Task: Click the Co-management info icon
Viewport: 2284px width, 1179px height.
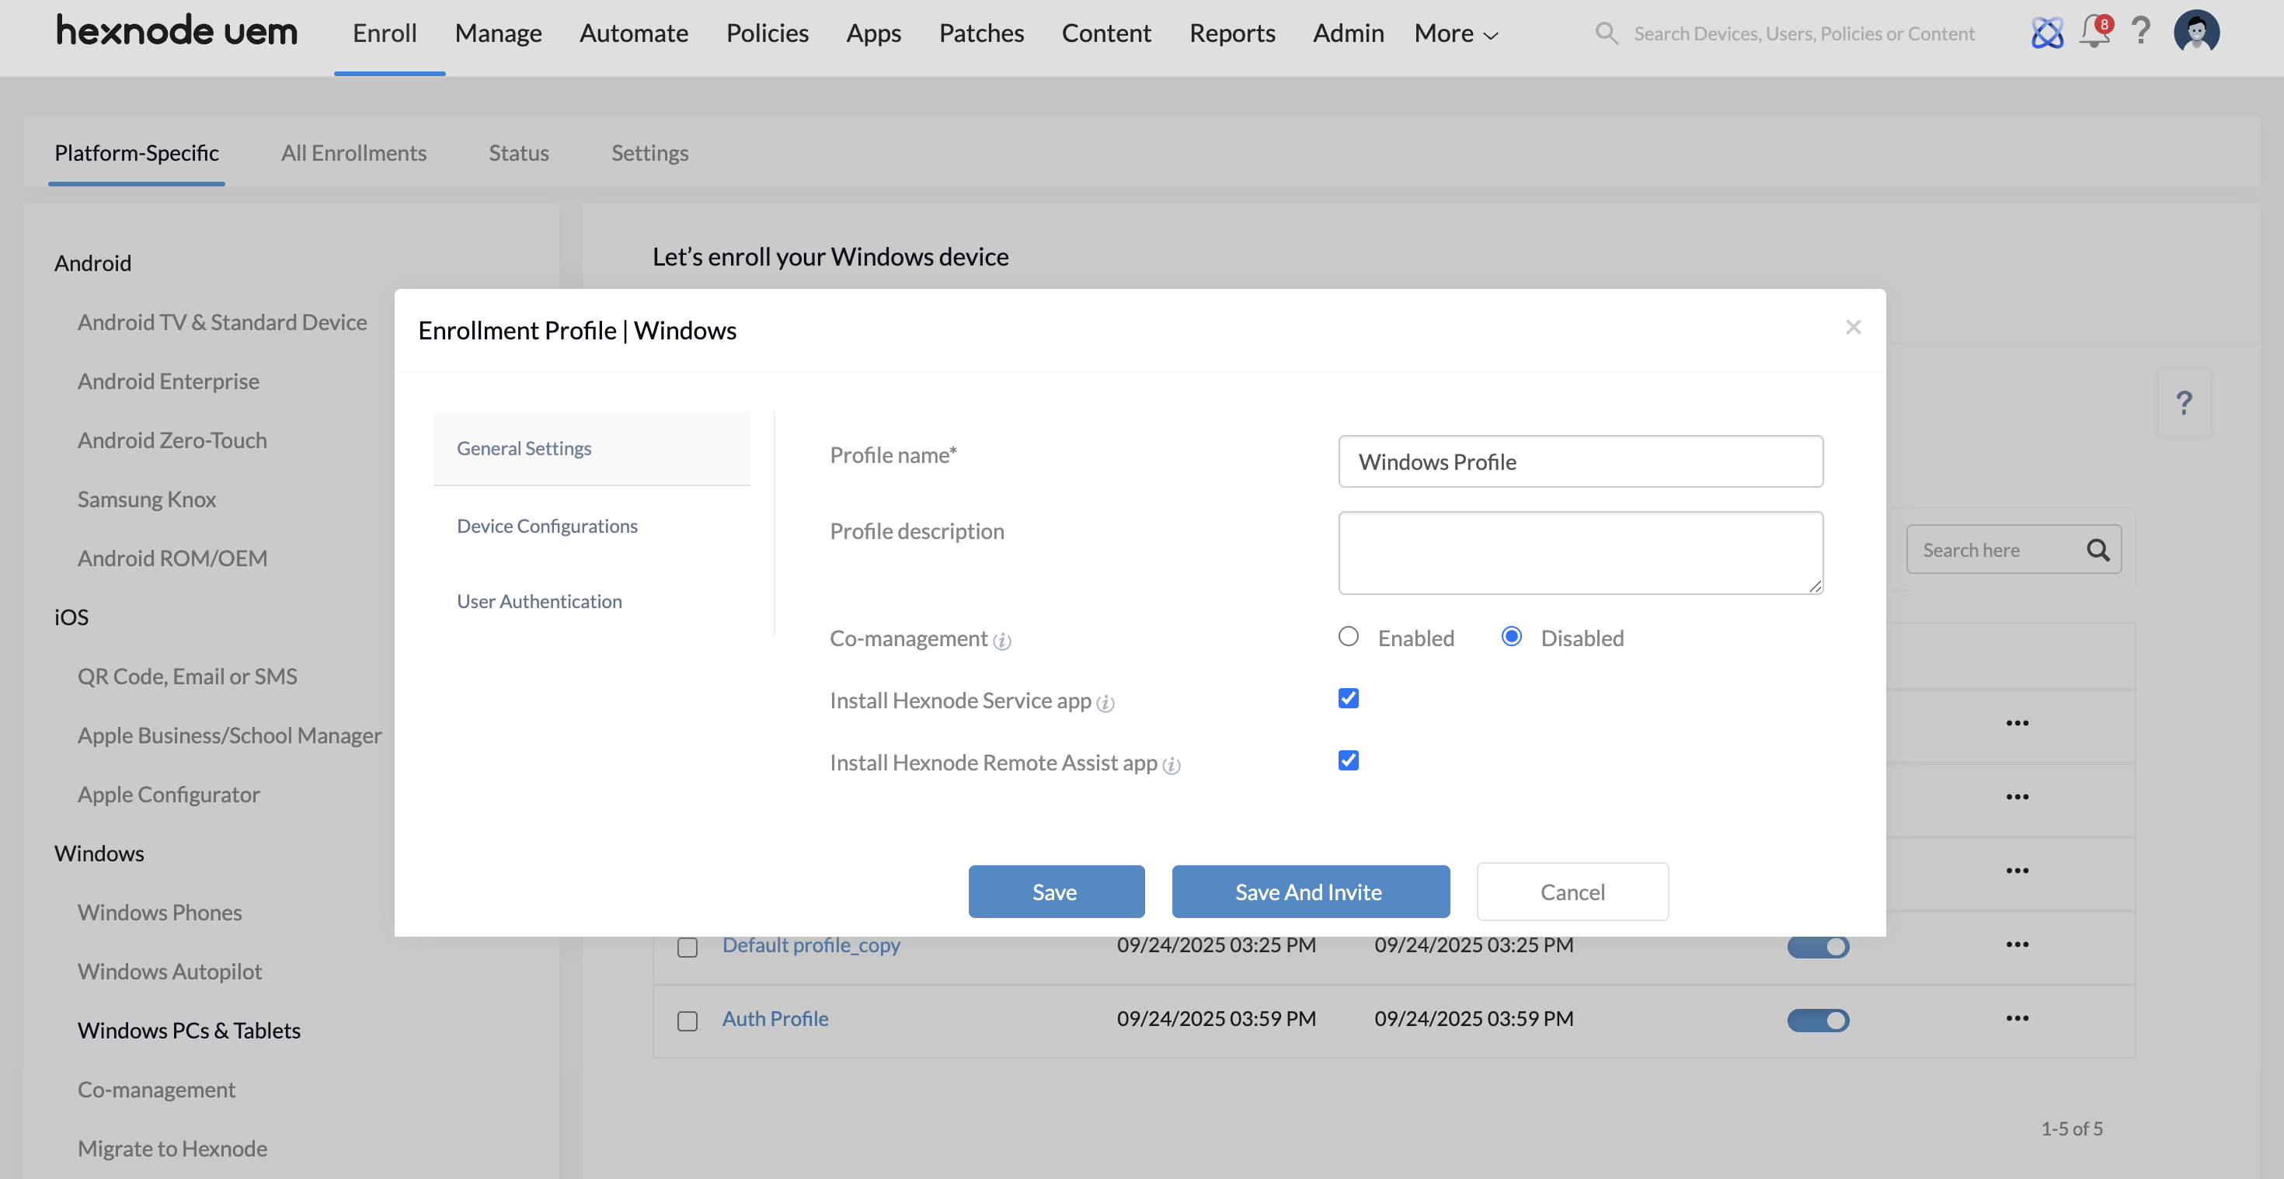Action: click(x=1002, y=641)
